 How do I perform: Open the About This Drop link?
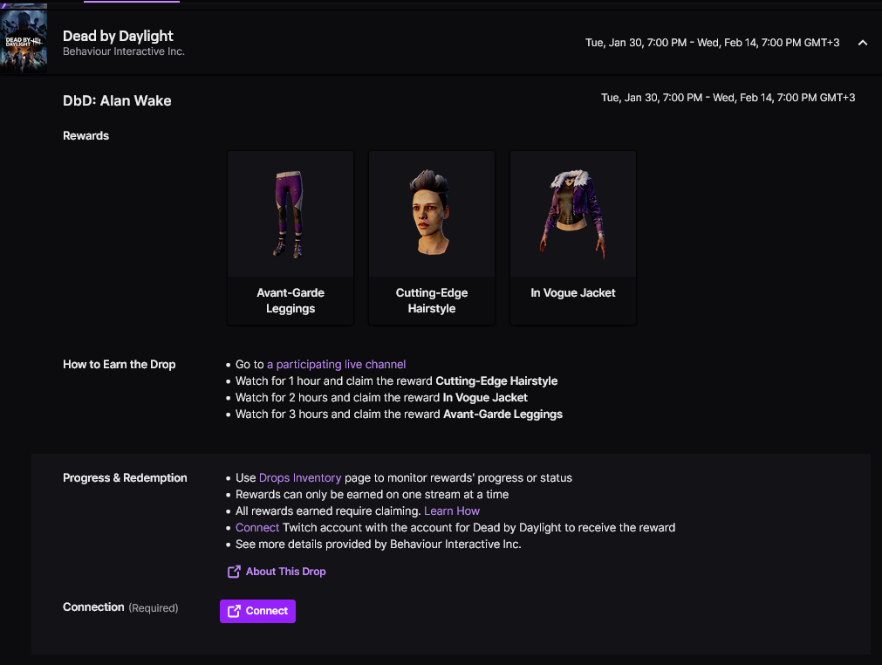286,572
